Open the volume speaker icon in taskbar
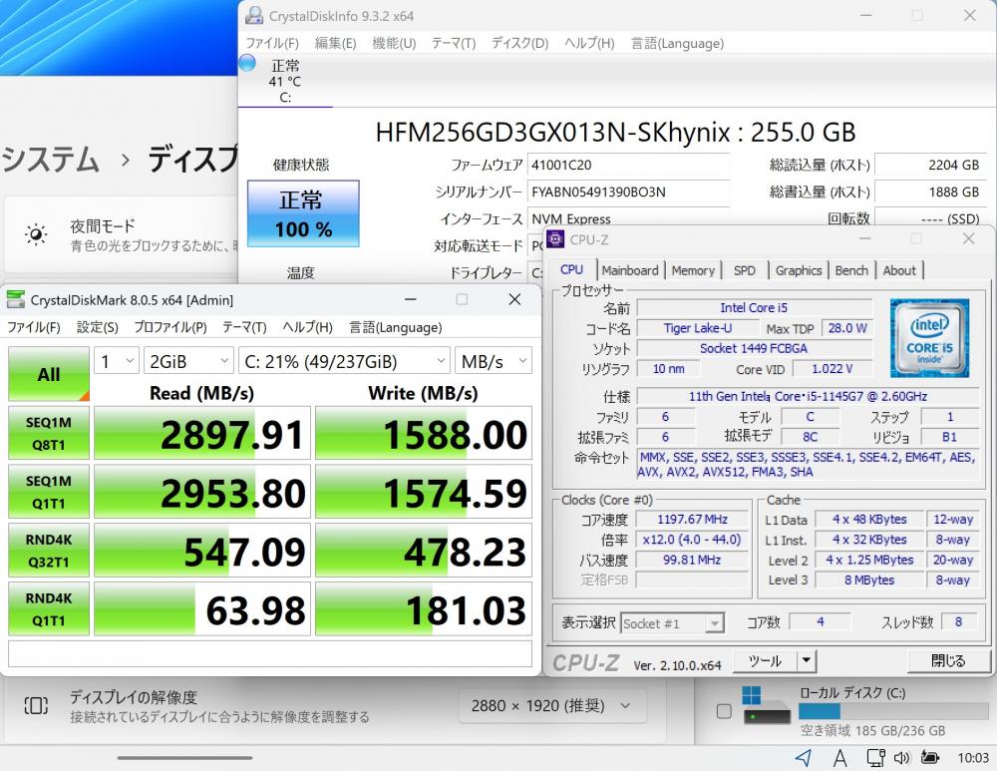This screenshot has width=997, height=771. pos(902,758)
